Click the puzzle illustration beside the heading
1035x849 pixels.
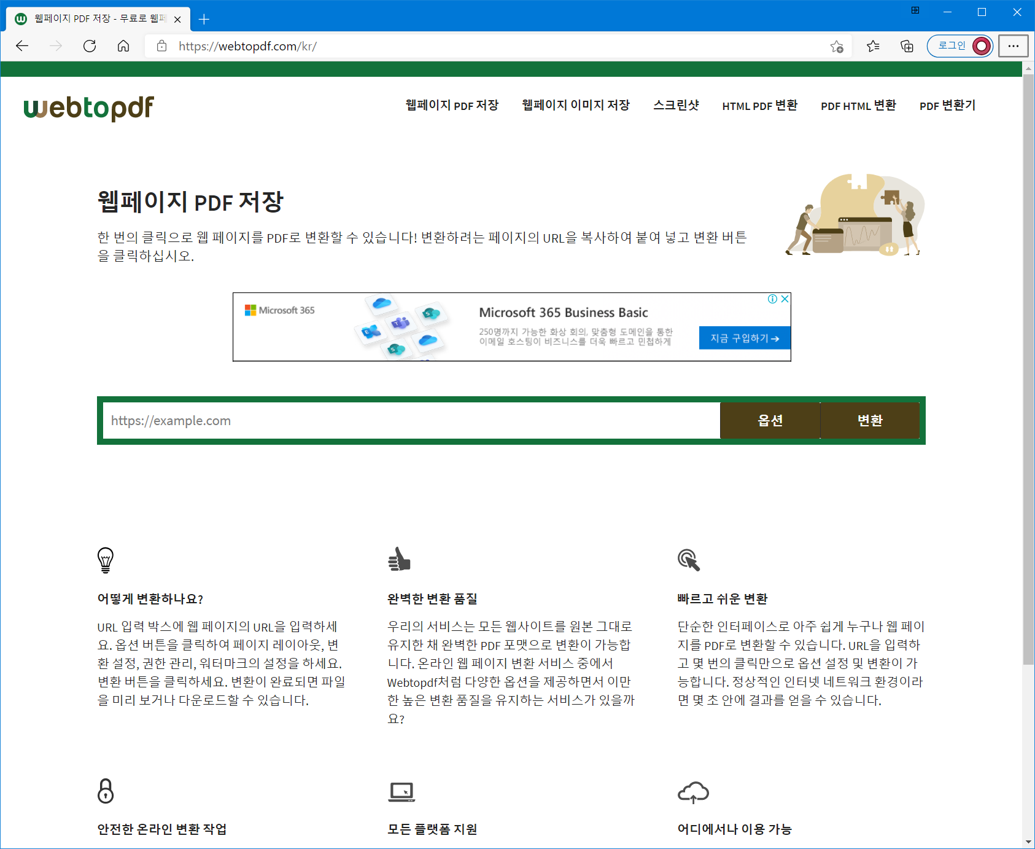tap(855, 214)
